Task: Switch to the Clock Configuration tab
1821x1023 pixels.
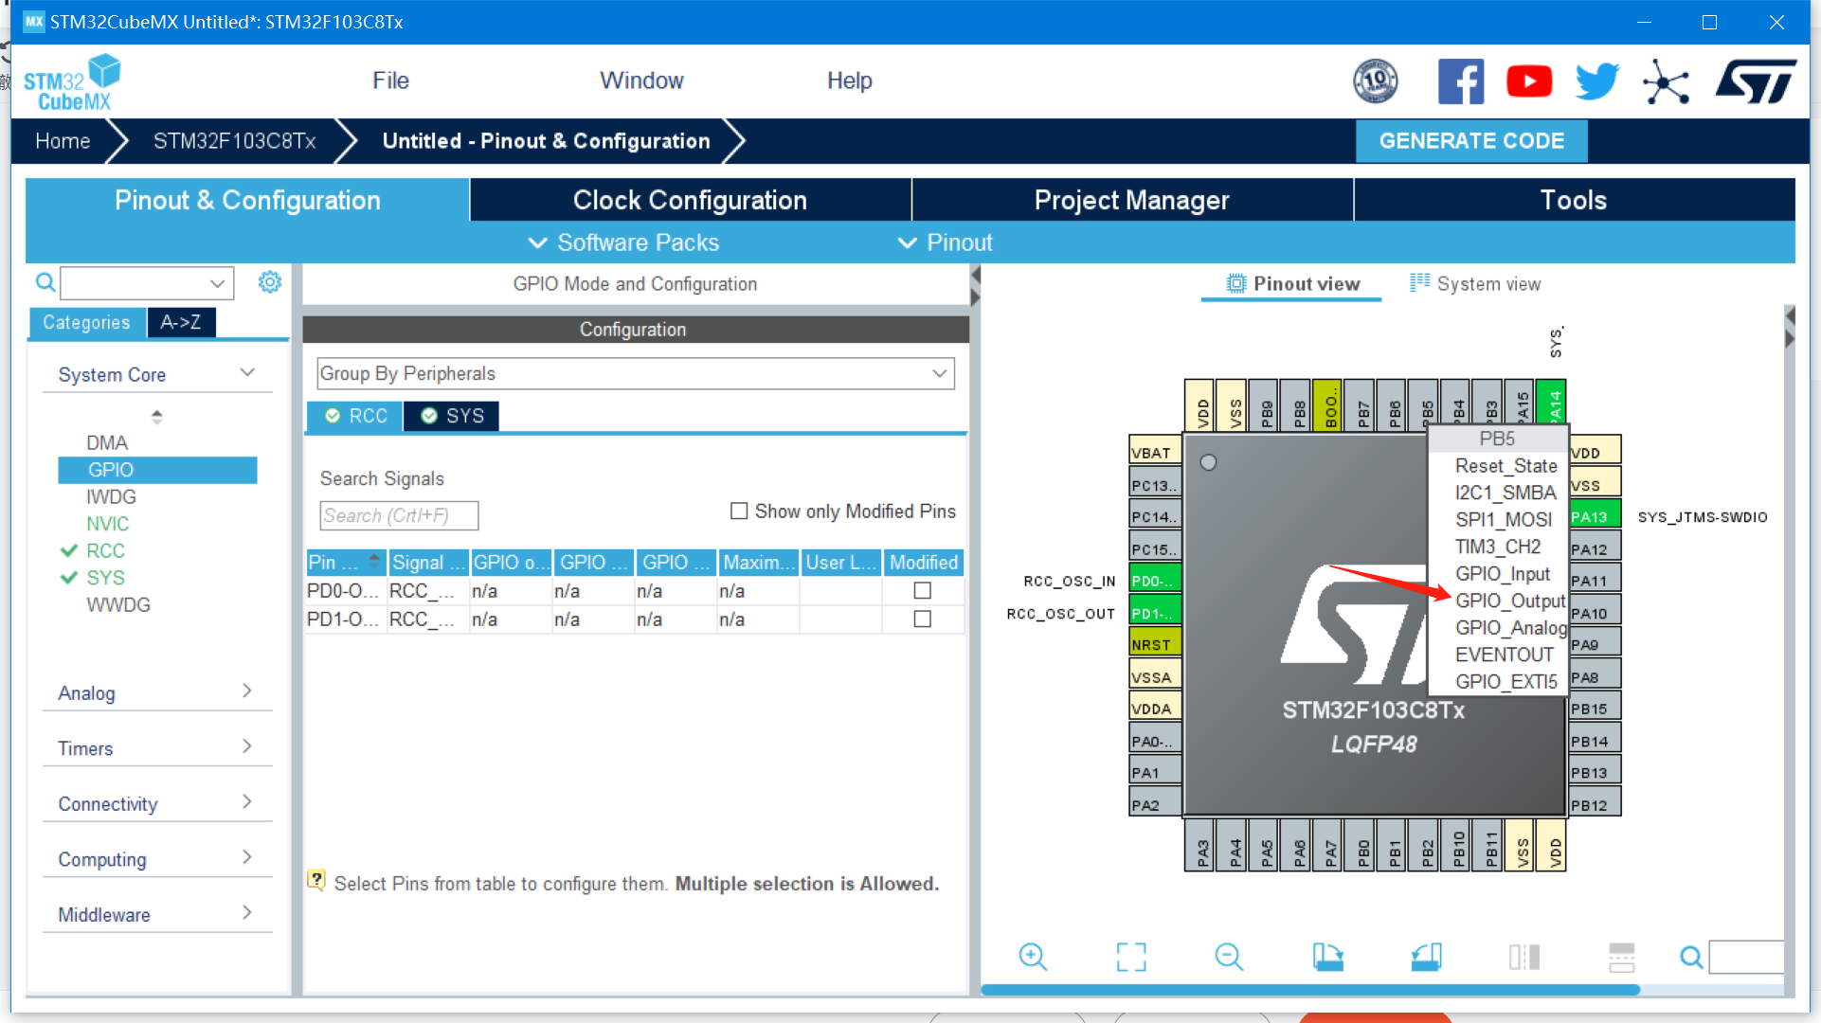Action: 690,200
